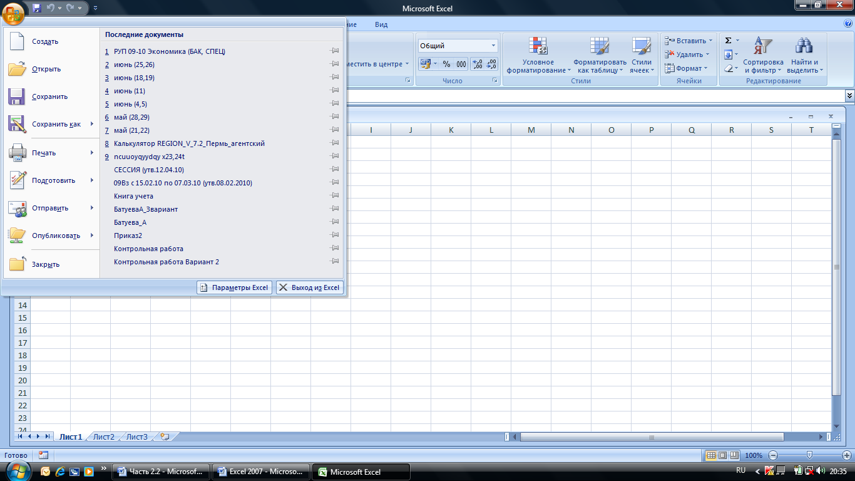Adjust the zoom slider in status bar
Viewport: 855px width, 481px height.
809,455
